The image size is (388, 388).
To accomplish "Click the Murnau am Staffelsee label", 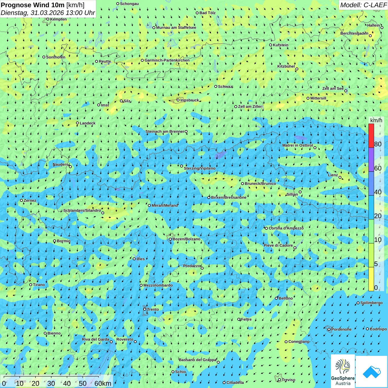I will pyautogui.click(x=176, y=27).
